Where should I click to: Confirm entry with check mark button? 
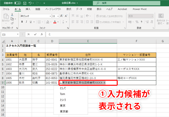pos(35,34)
